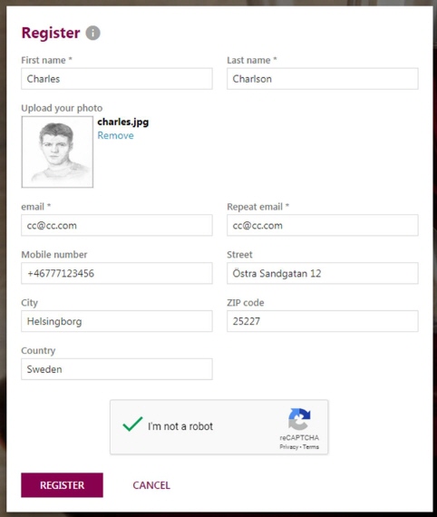The width and height of the screenshot is (437, 517).
Task: Click the ZIP code field
Action: pyautogui.click(x=323, y=321)
